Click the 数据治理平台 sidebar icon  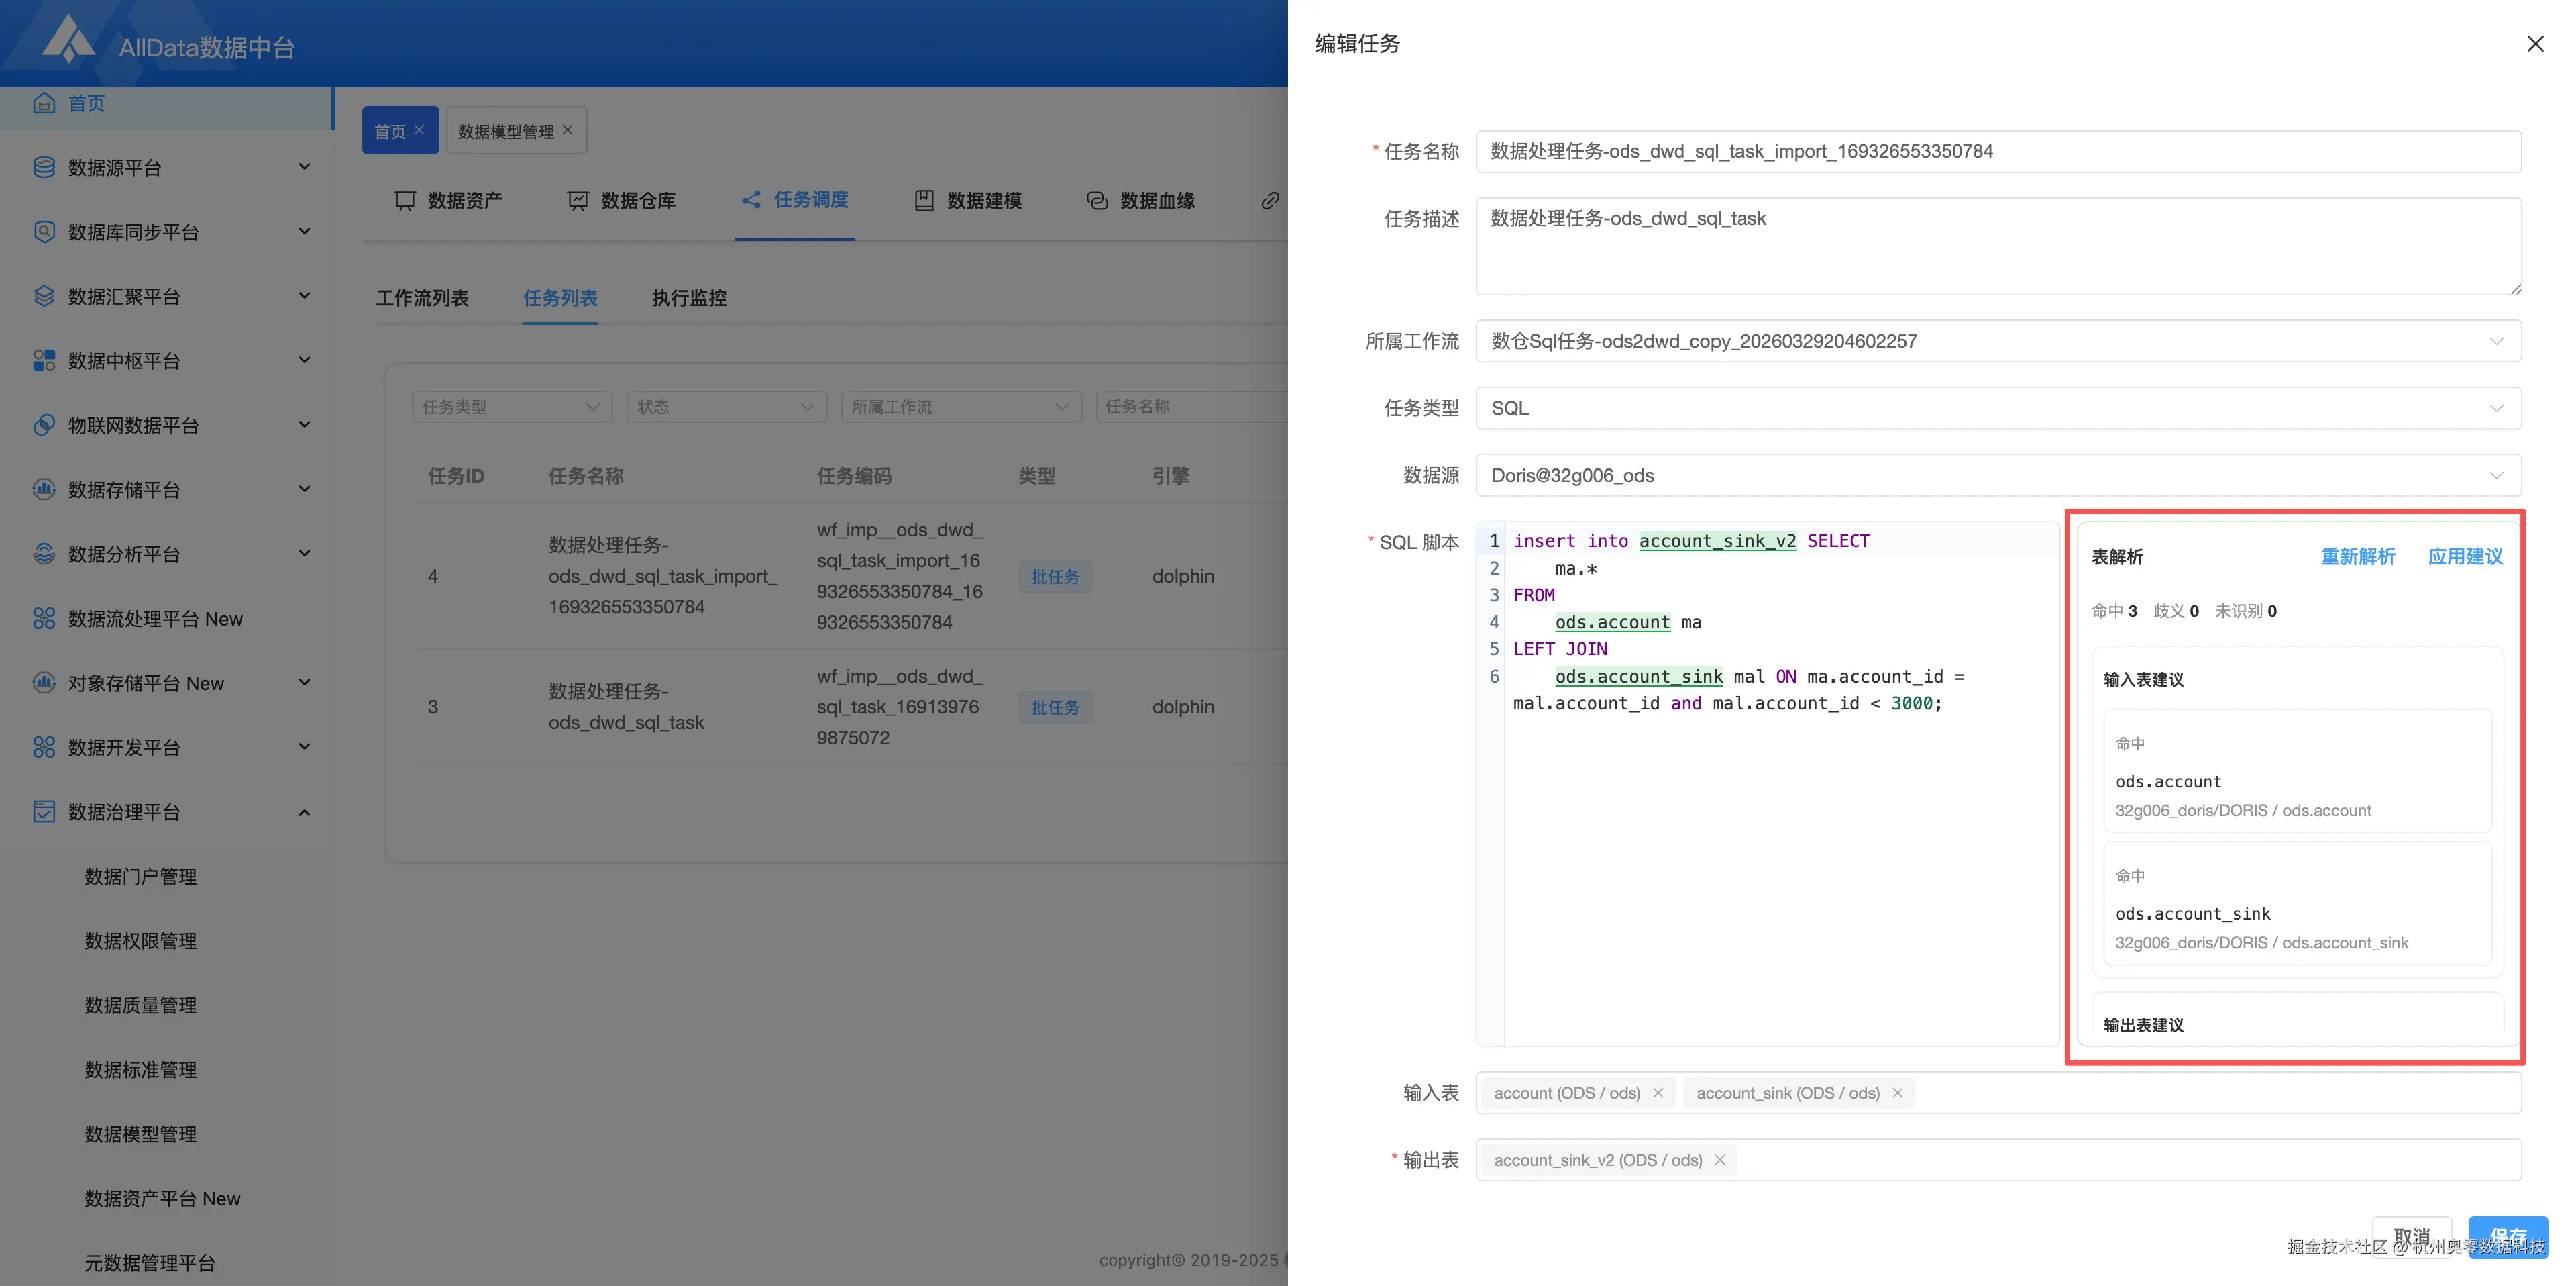point(44,811)
